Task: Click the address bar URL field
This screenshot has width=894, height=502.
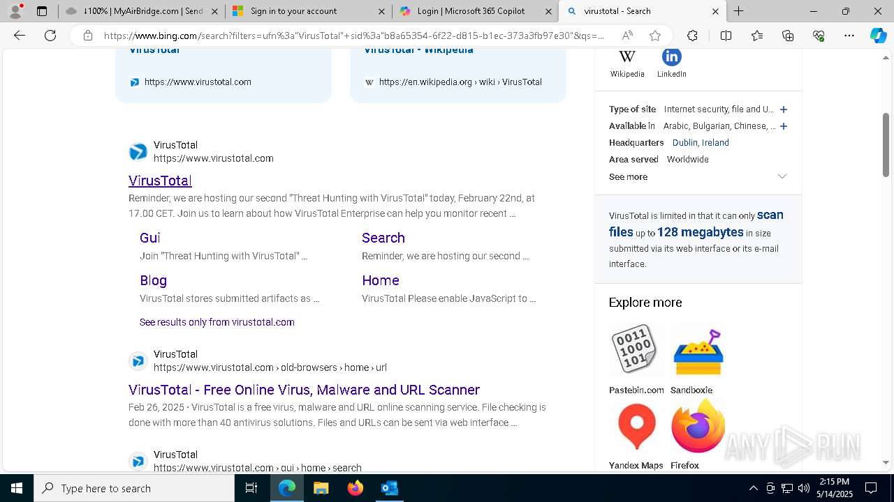Action: coord(354,36)
